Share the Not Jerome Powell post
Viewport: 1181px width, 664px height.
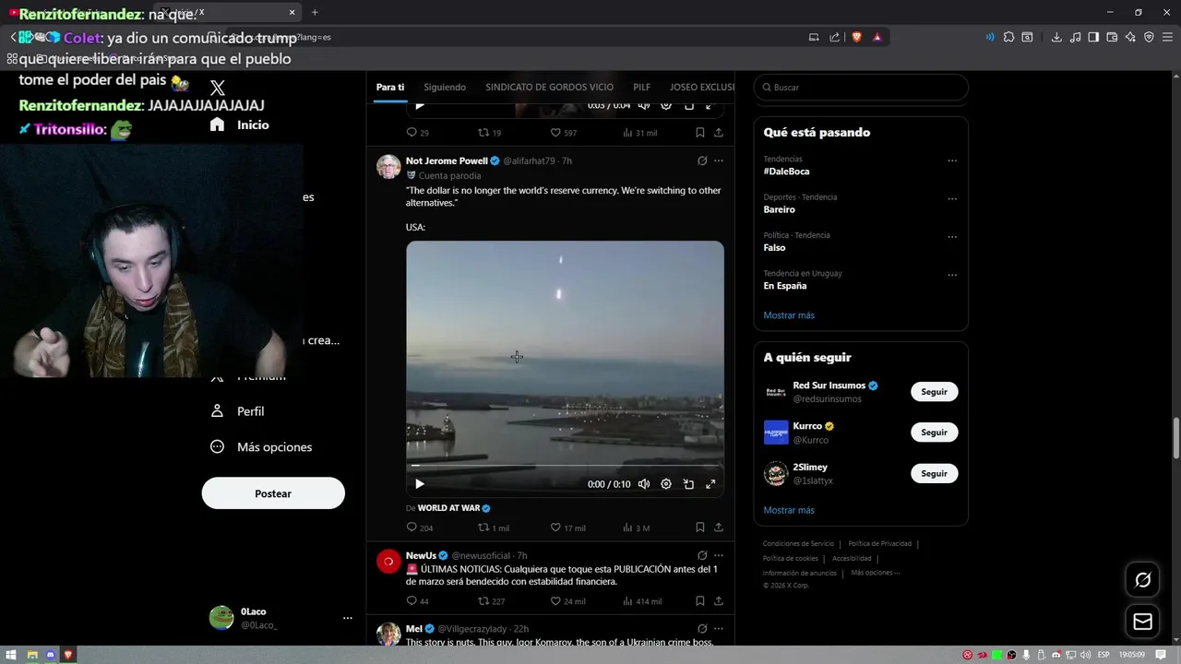pyautogui.click(x=719, y=528)
